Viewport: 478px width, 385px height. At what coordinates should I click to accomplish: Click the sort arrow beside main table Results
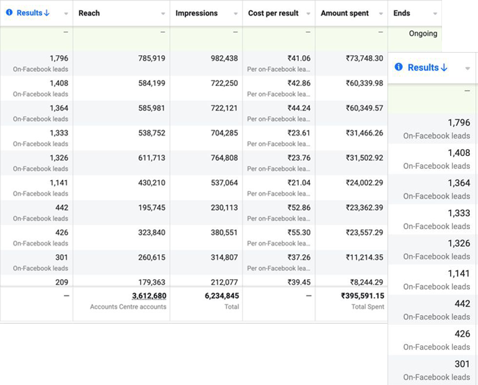[46, 13]
